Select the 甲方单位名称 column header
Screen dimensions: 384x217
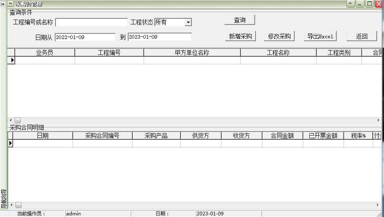192,53
